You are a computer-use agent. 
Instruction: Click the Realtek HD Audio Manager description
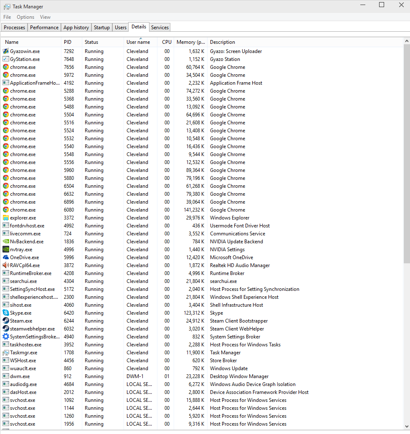240,265
